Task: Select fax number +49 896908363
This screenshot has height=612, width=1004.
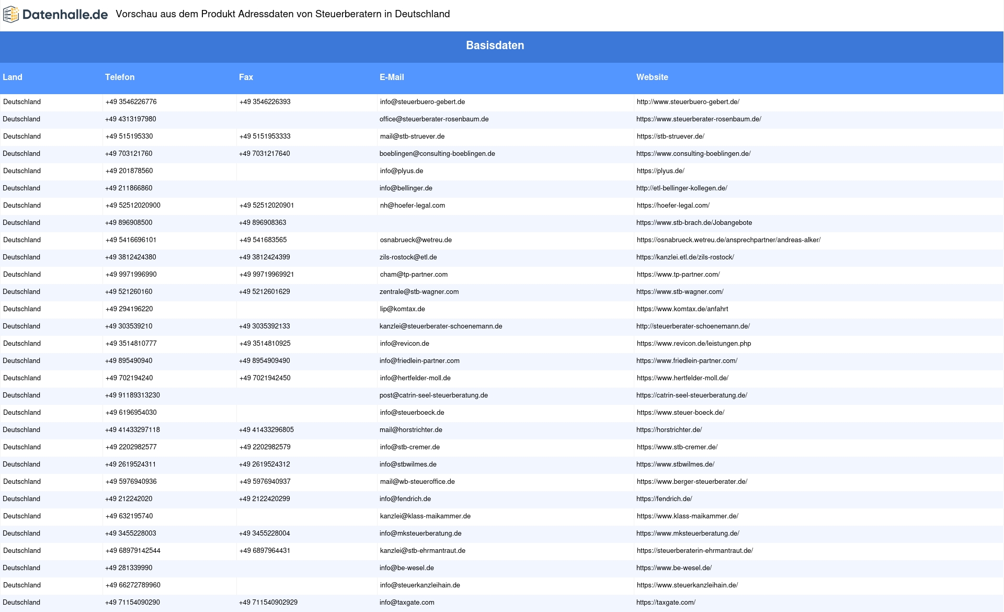Action: (x=263, y=223)
